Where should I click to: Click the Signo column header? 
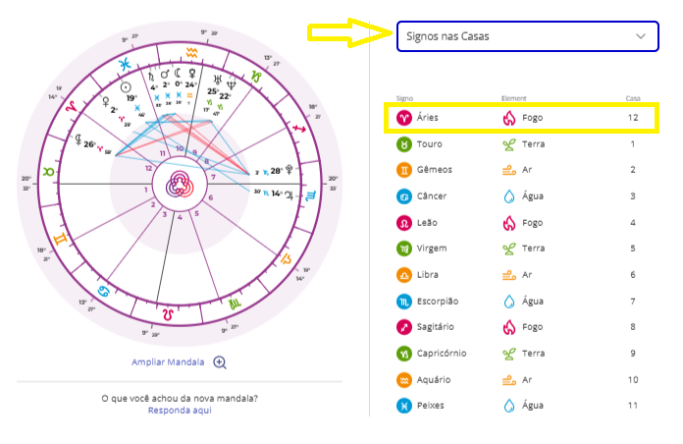(404, 98)
